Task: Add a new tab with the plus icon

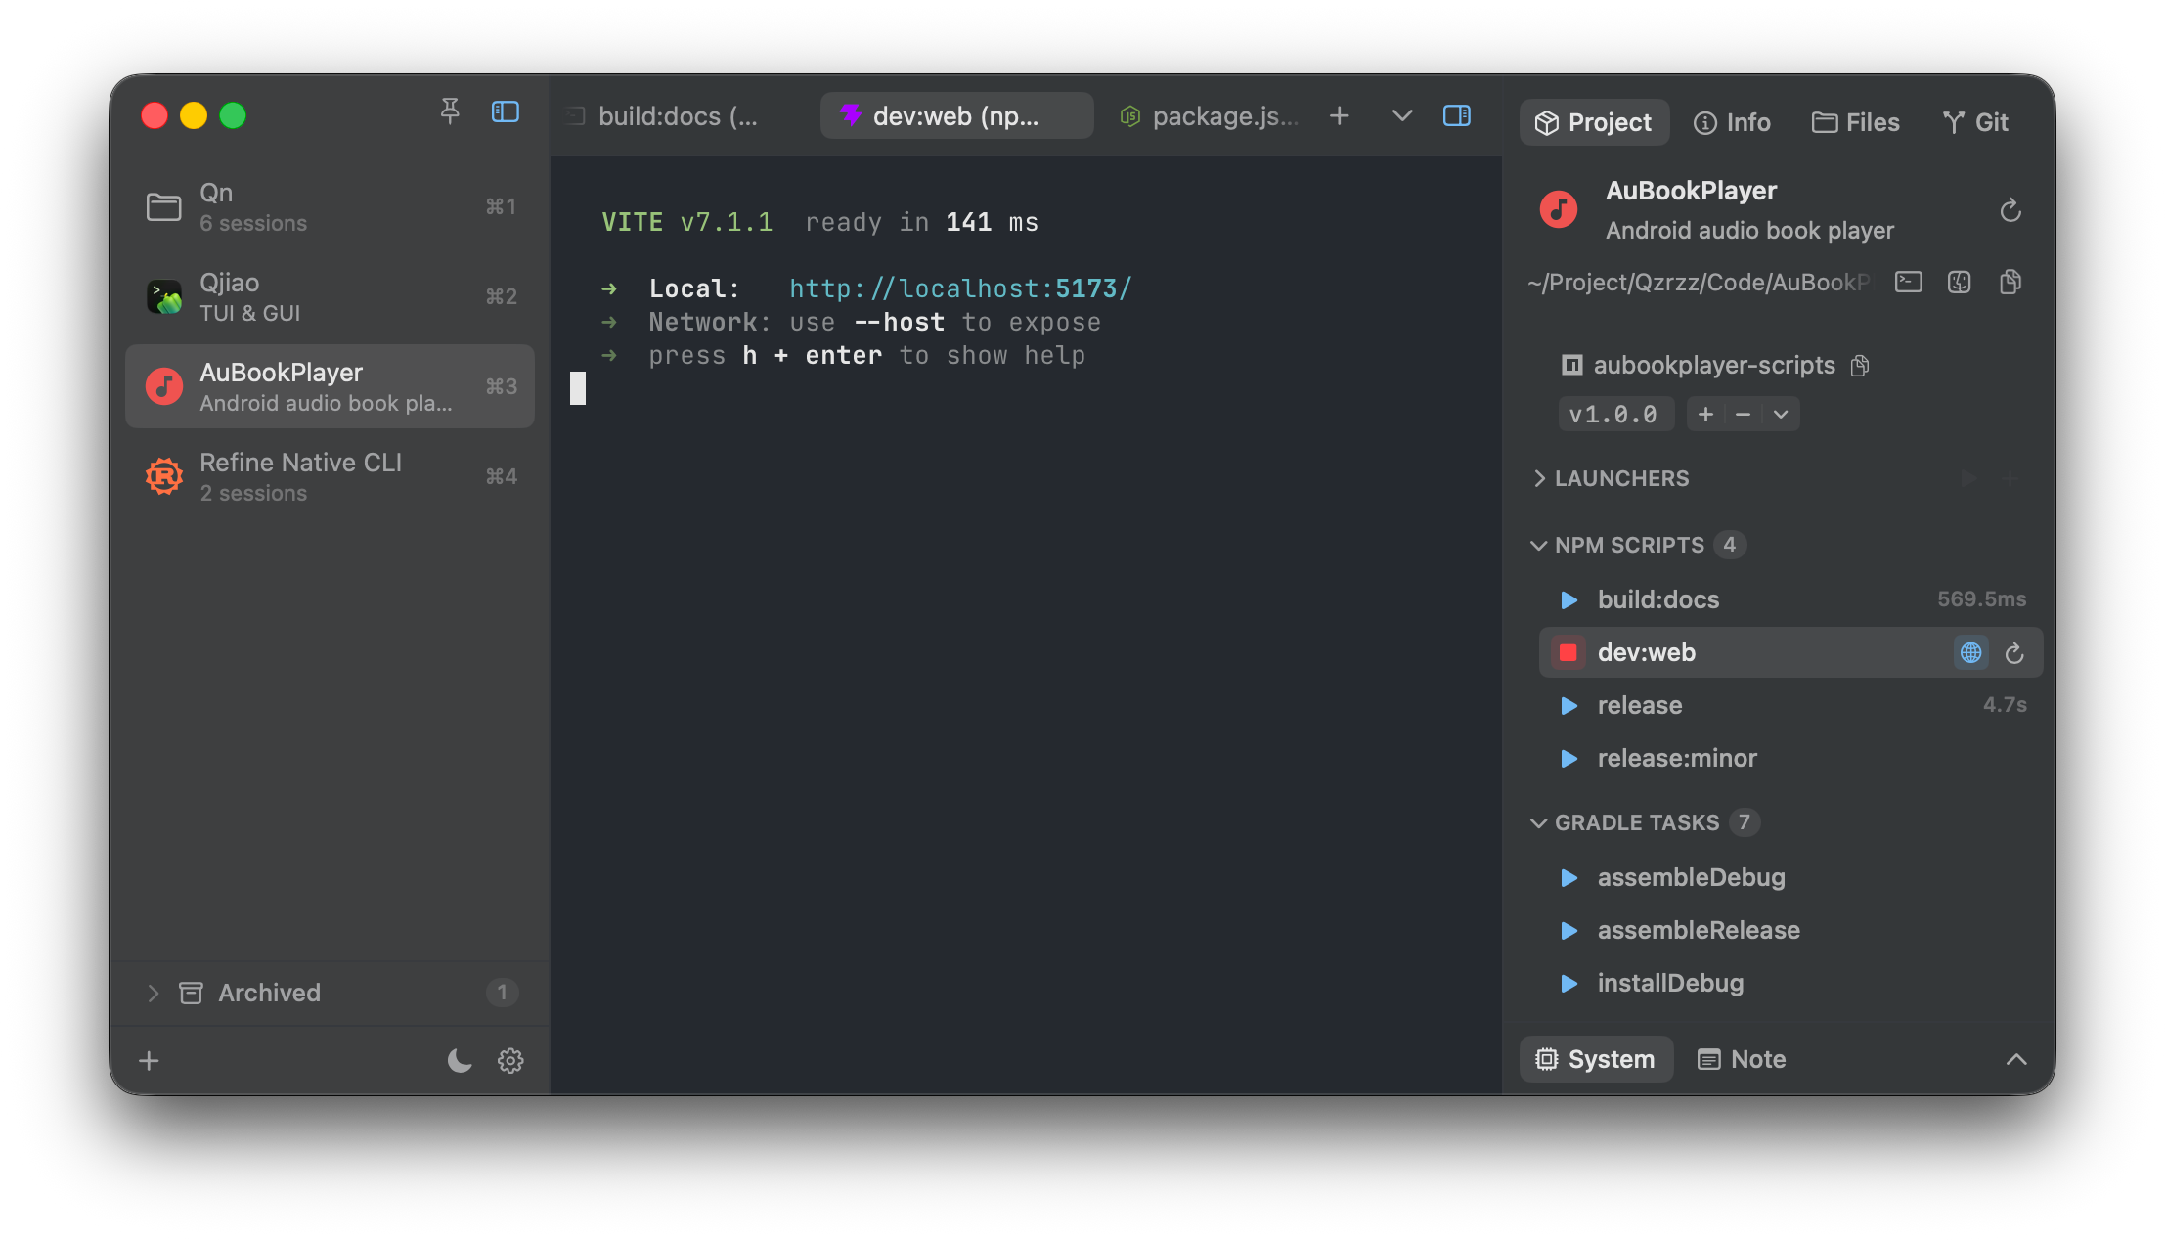Action: click(x=1339, y=116)
